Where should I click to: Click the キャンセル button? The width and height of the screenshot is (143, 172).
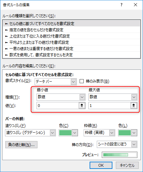[x=127, y=165]
